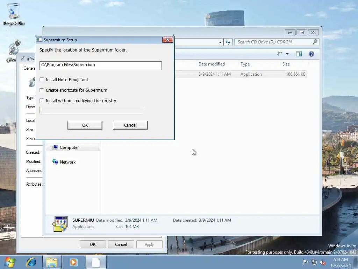
Task: Maximize the Explorer window
Action: click(x=302, y=33)
